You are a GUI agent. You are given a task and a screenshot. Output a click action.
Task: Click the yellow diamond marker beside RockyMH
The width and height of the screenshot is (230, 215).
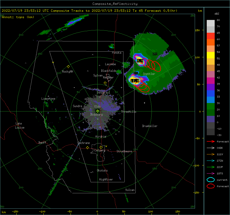[68, 67]
